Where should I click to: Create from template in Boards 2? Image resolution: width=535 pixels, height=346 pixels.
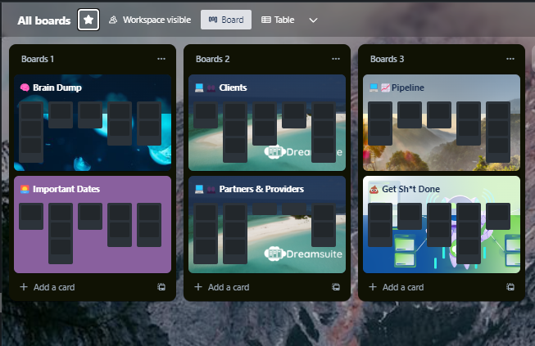336,287
